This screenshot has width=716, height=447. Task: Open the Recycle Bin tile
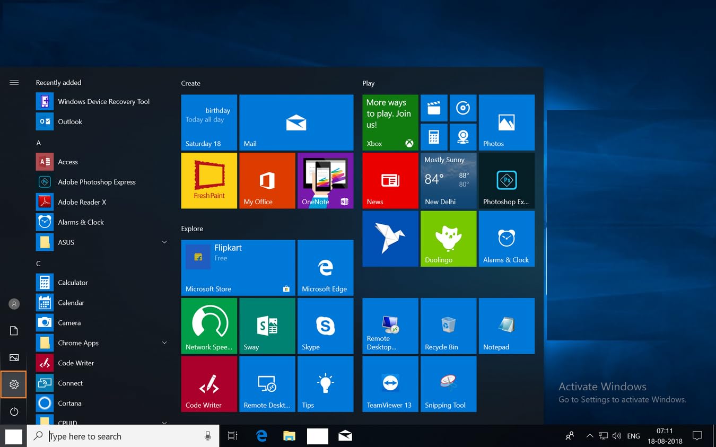[448, 326]
